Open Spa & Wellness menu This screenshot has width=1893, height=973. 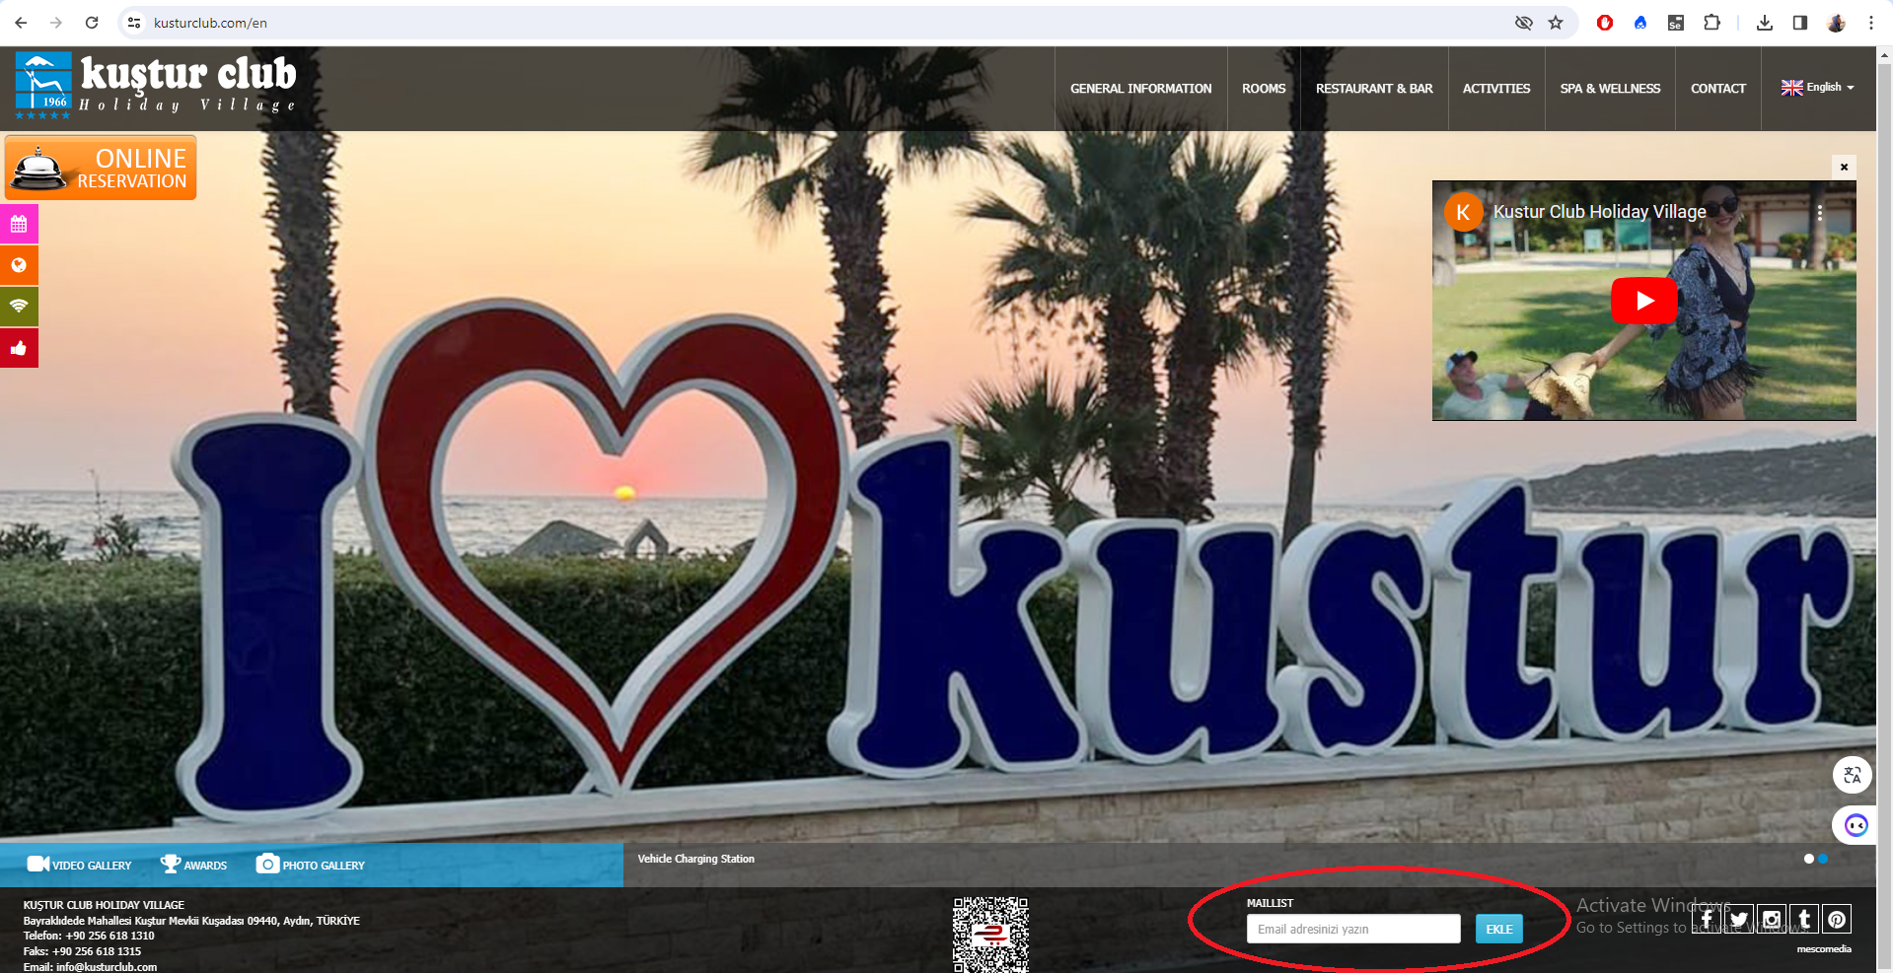(1610, 89)
